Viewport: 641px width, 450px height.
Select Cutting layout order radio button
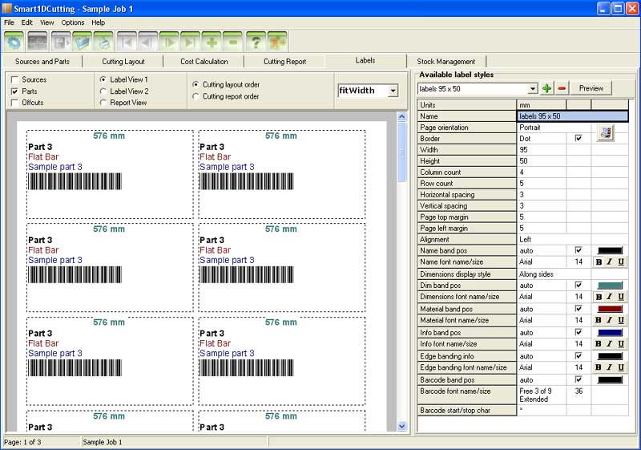pos(196,85)
